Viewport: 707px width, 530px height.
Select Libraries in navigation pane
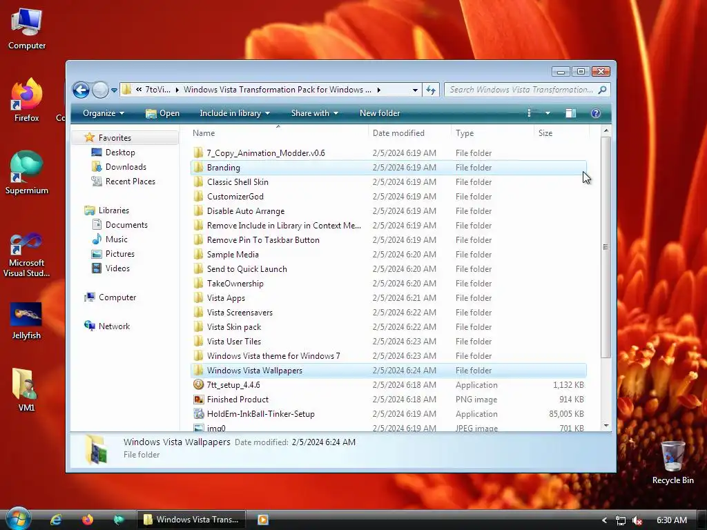coord(114,210)
